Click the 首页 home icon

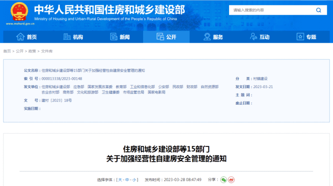tap(20, 37)
